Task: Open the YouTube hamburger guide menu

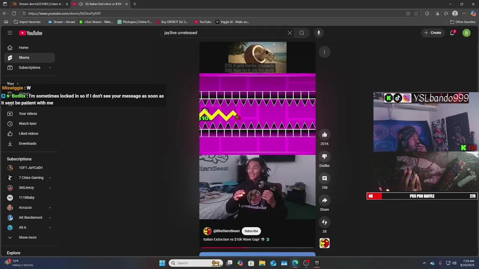Action: click(10, 33)
